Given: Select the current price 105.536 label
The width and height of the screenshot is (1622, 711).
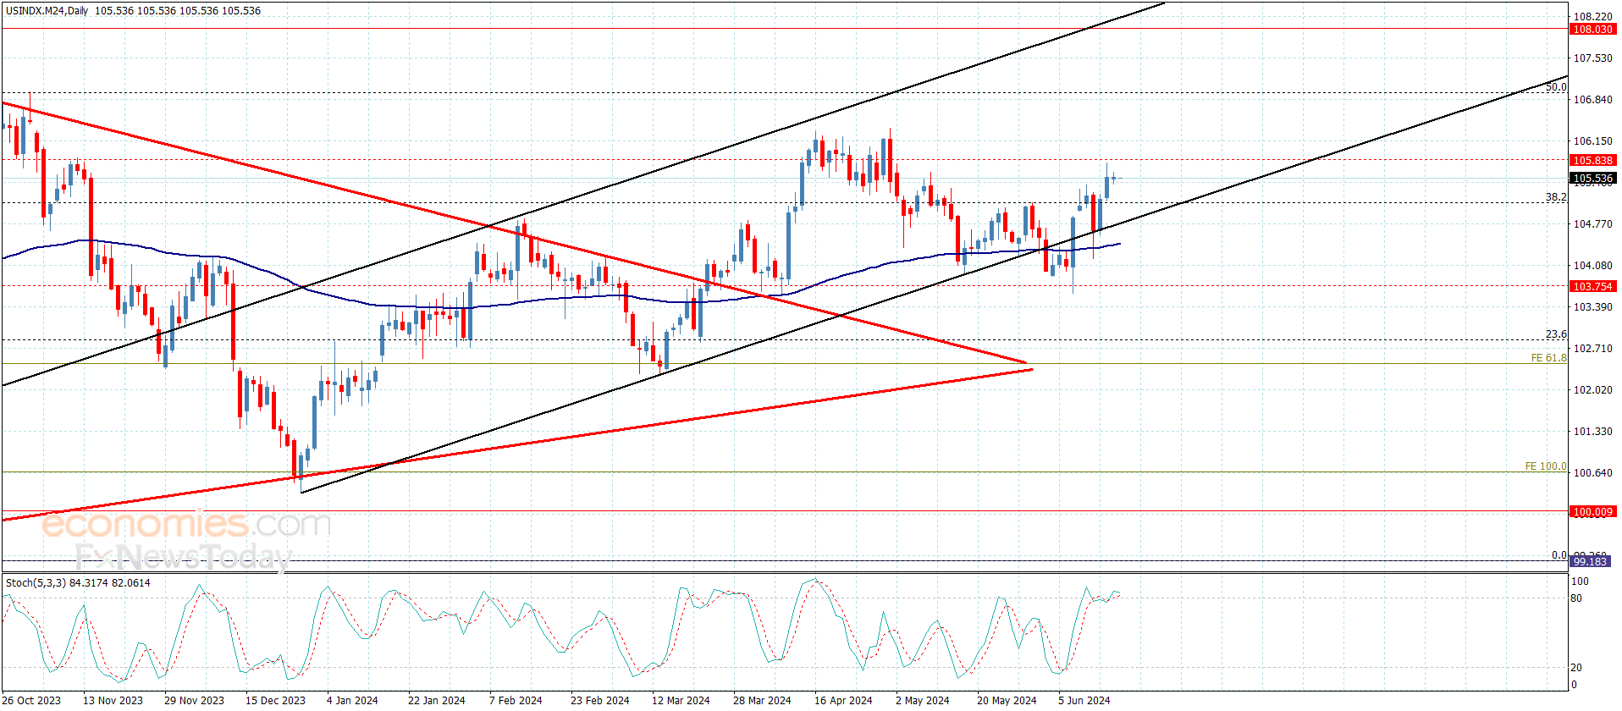Looking at the screenshot, I should [1592, 179].
